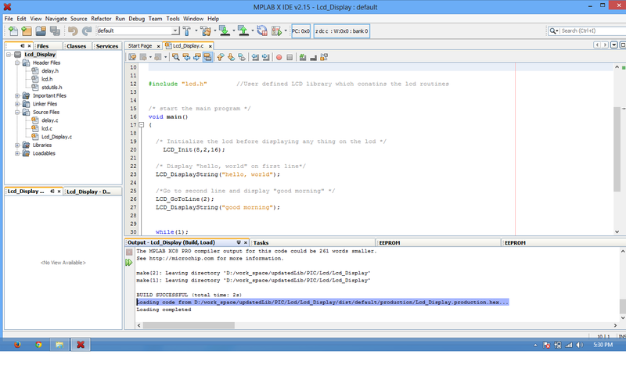
Task: Shift line left icon
Action: pyautogui.click(x=255, y=57)
